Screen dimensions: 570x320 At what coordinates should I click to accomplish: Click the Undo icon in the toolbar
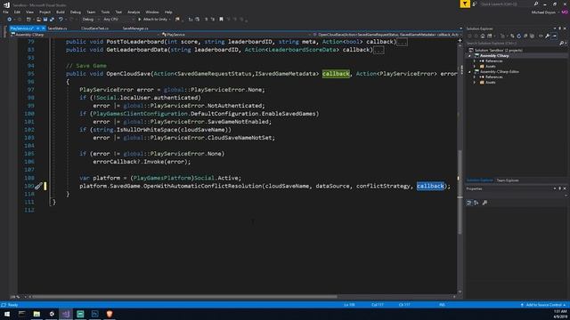coord(61,20)
